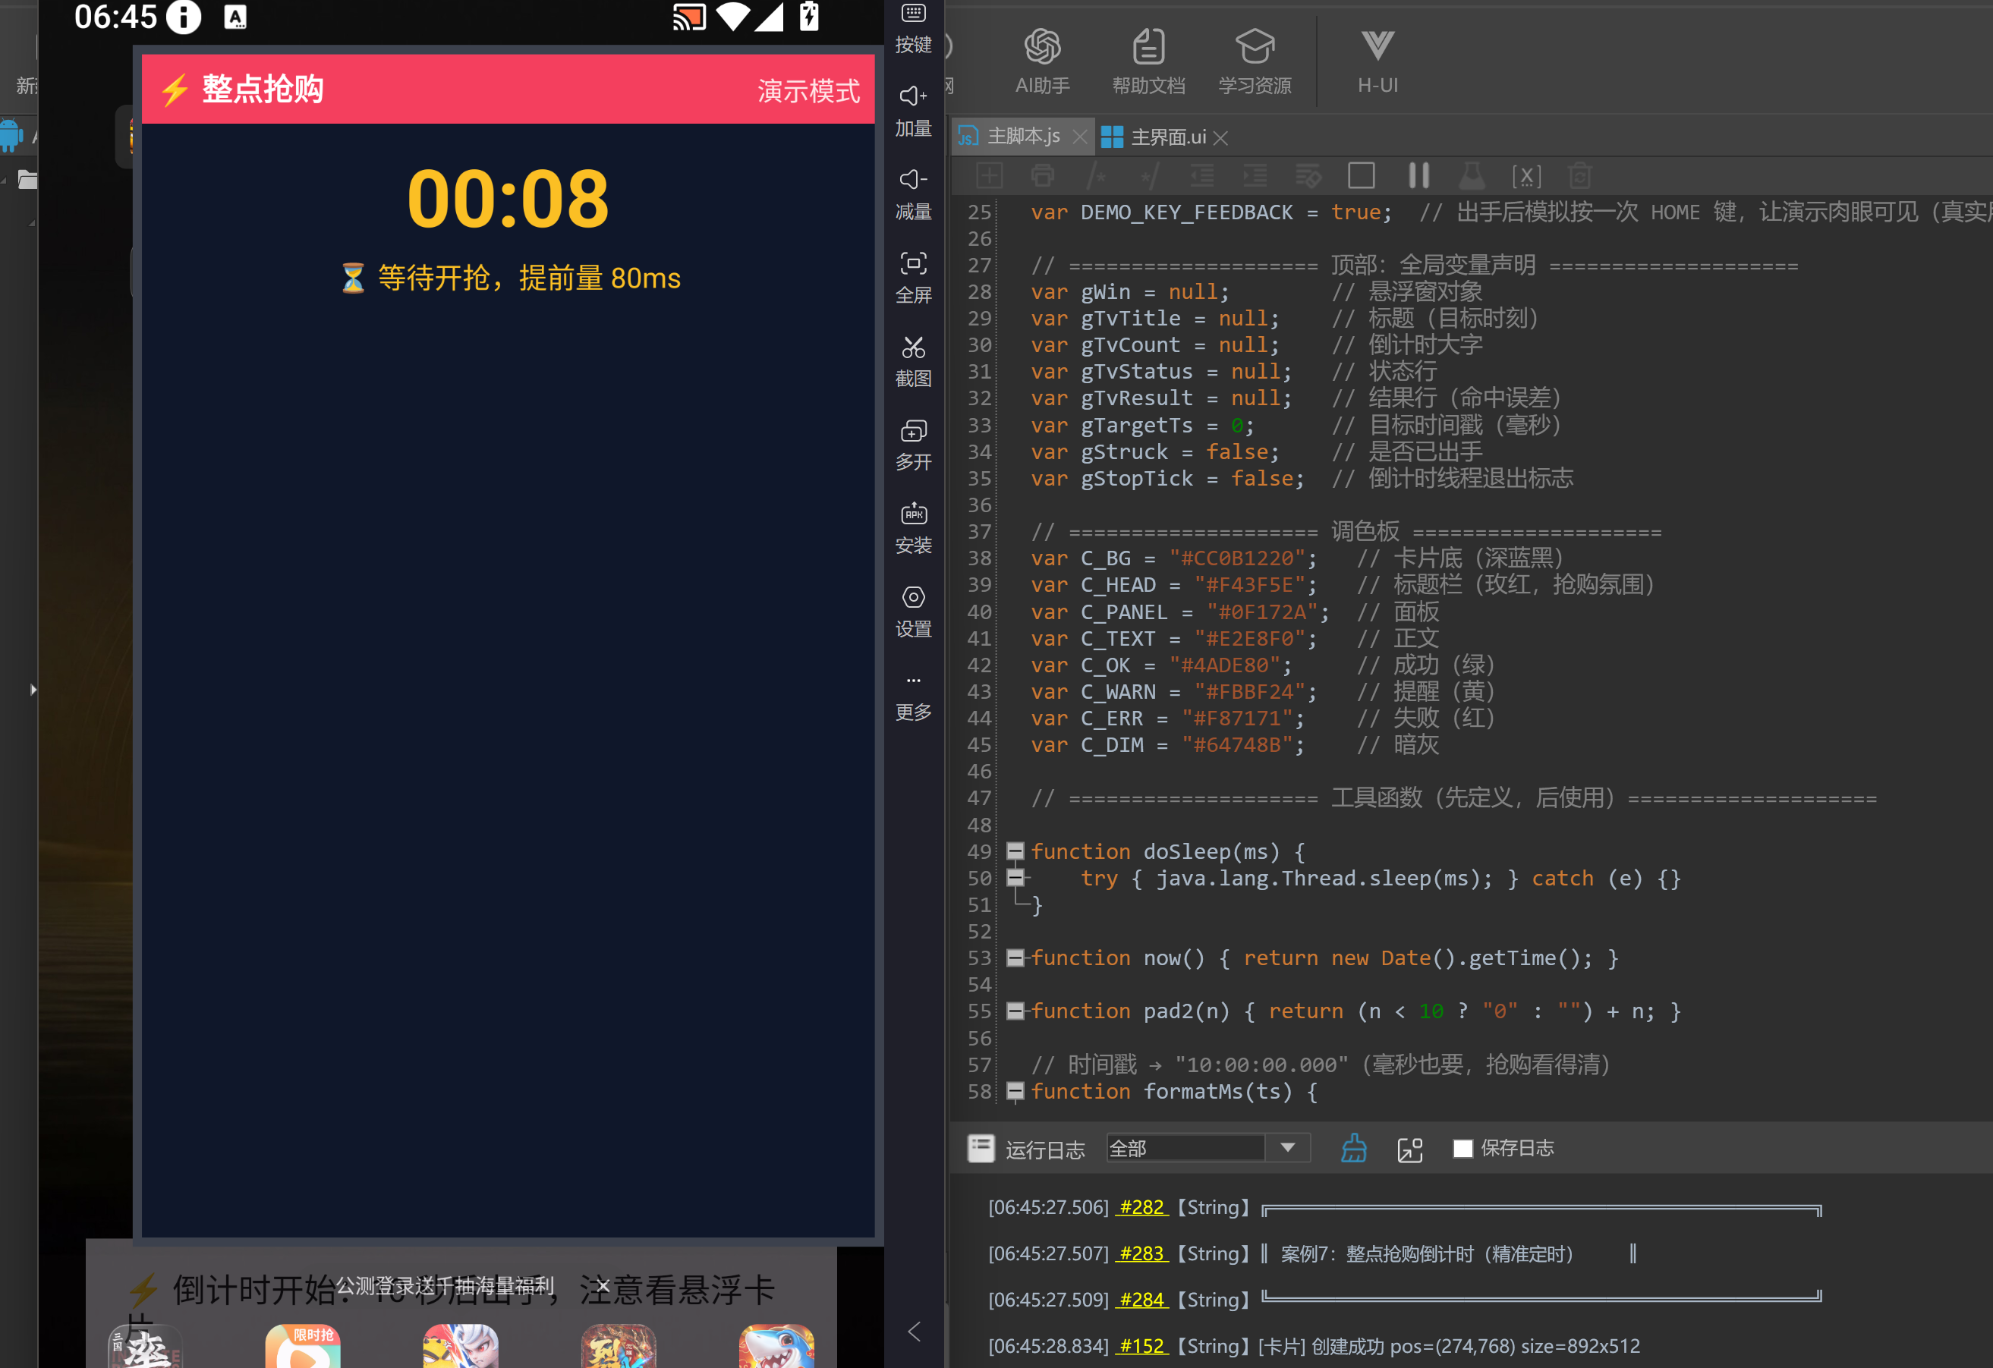Collapse the doSleep function fold marker
Viewport: 1993px width, 1368px height.
point(1015,851)
